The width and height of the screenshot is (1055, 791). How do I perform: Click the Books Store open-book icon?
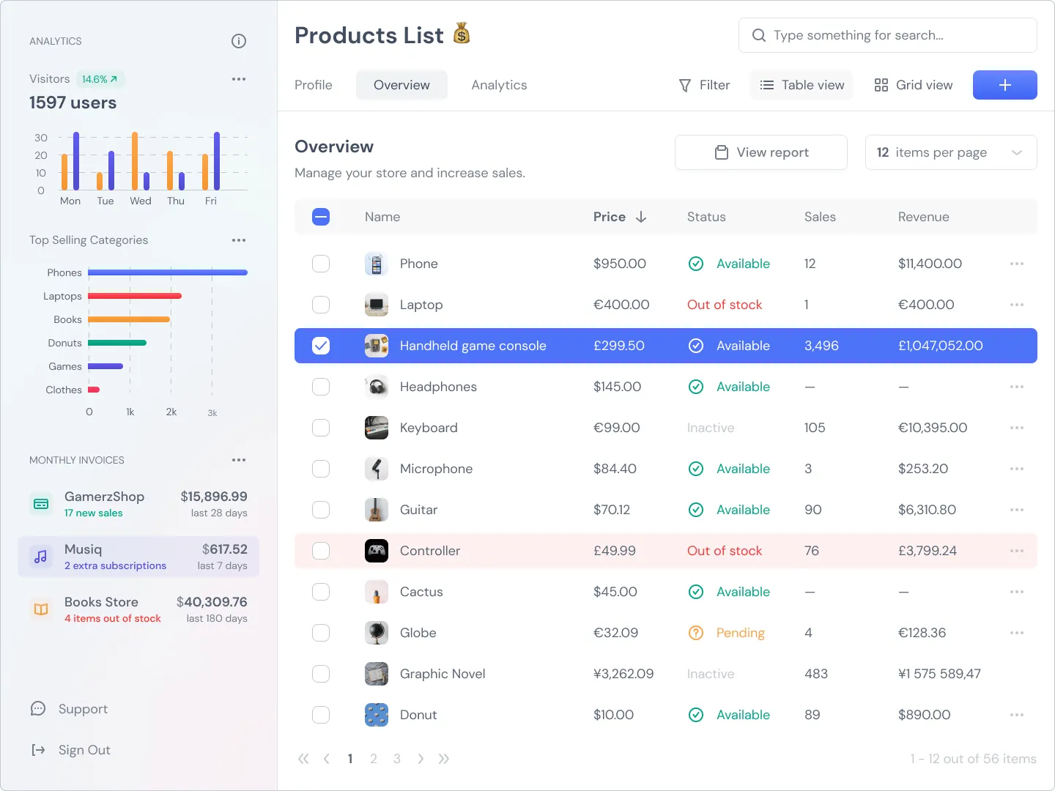click(40, 609)
